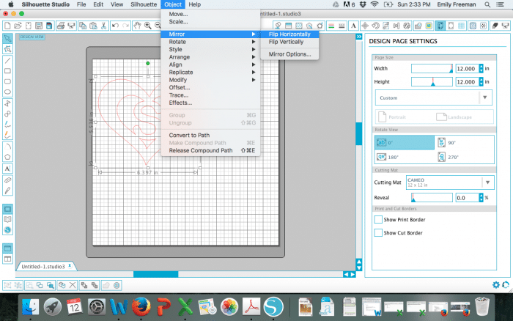Open Firefox from the Dock

pos(141,307)
